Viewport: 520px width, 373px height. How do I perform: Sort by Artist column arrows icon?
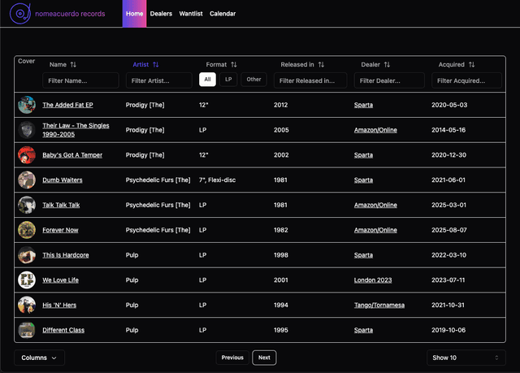point(156,64)
